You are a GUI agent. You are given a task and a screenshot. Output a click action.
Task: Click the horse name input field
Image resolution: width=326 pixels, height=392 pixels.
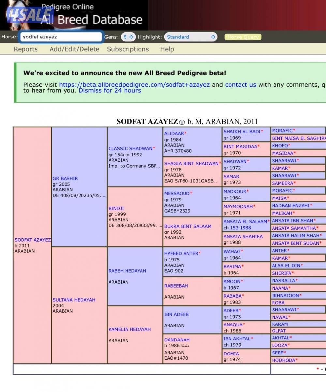coord(61,37)
